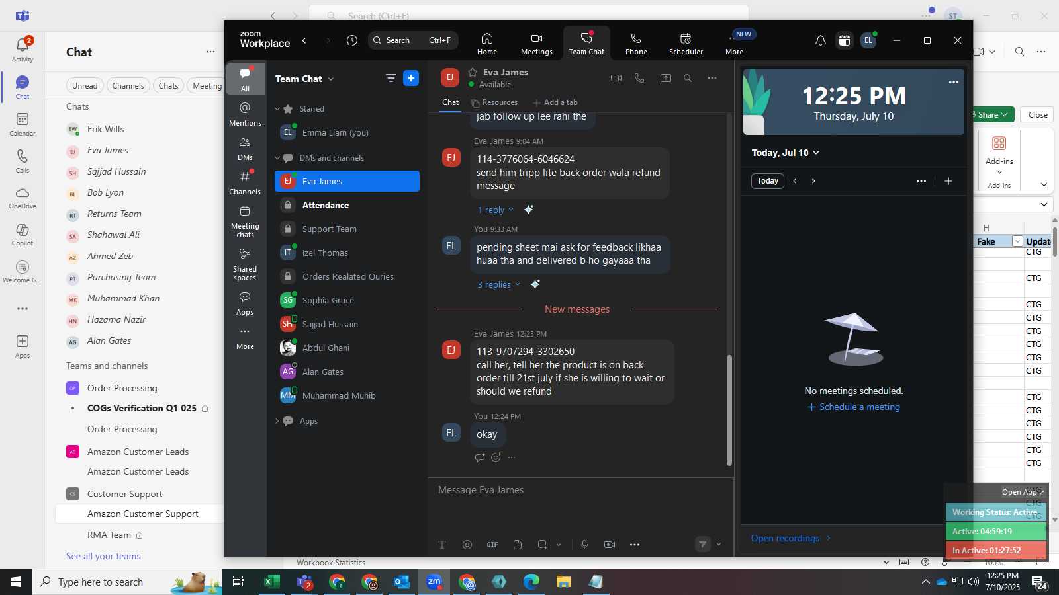The image size is (1059, 595).
Task: Click Add a tab in chat
Action: 555,102
